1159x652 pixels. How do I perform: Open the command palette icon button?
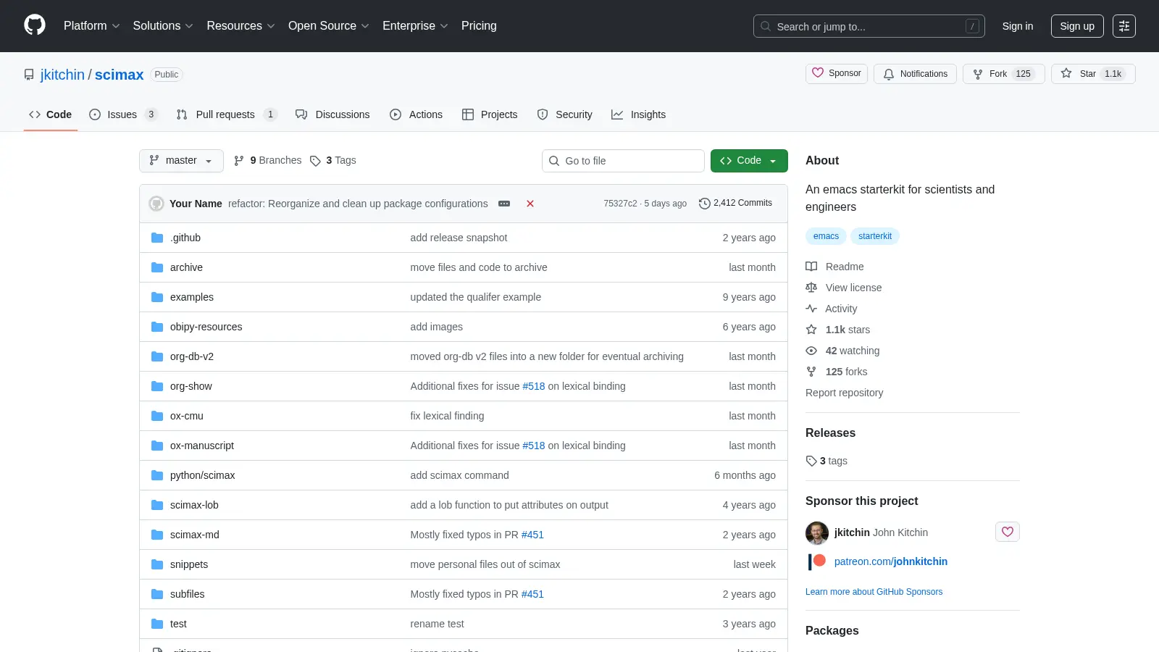(1124, 26)
